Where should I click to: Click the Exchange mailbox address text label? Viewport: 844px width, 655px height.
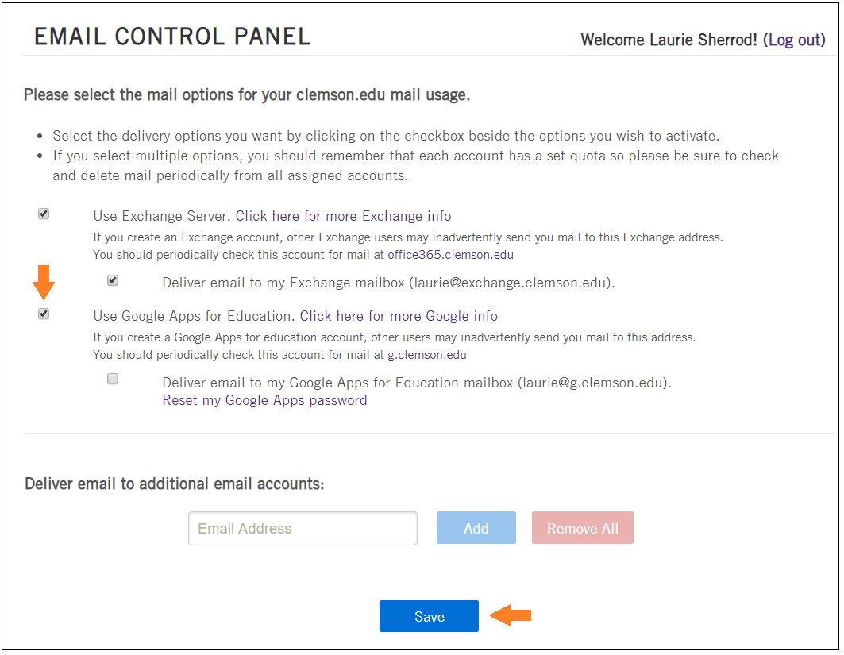click(x=388, y=283)
